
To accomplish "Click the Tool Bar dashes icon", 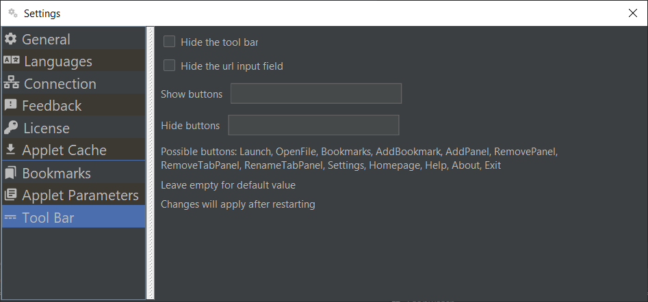I will point(10,217).
